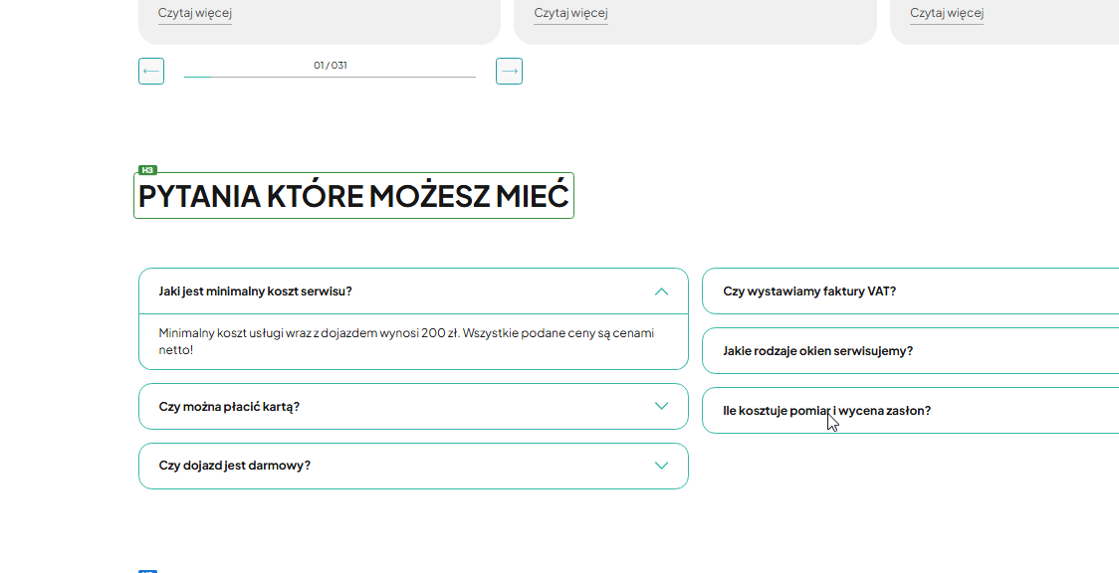Select the 'PYTANIA KTÓRE MOŻESZ MIEĆ' heading

point(353,196)
